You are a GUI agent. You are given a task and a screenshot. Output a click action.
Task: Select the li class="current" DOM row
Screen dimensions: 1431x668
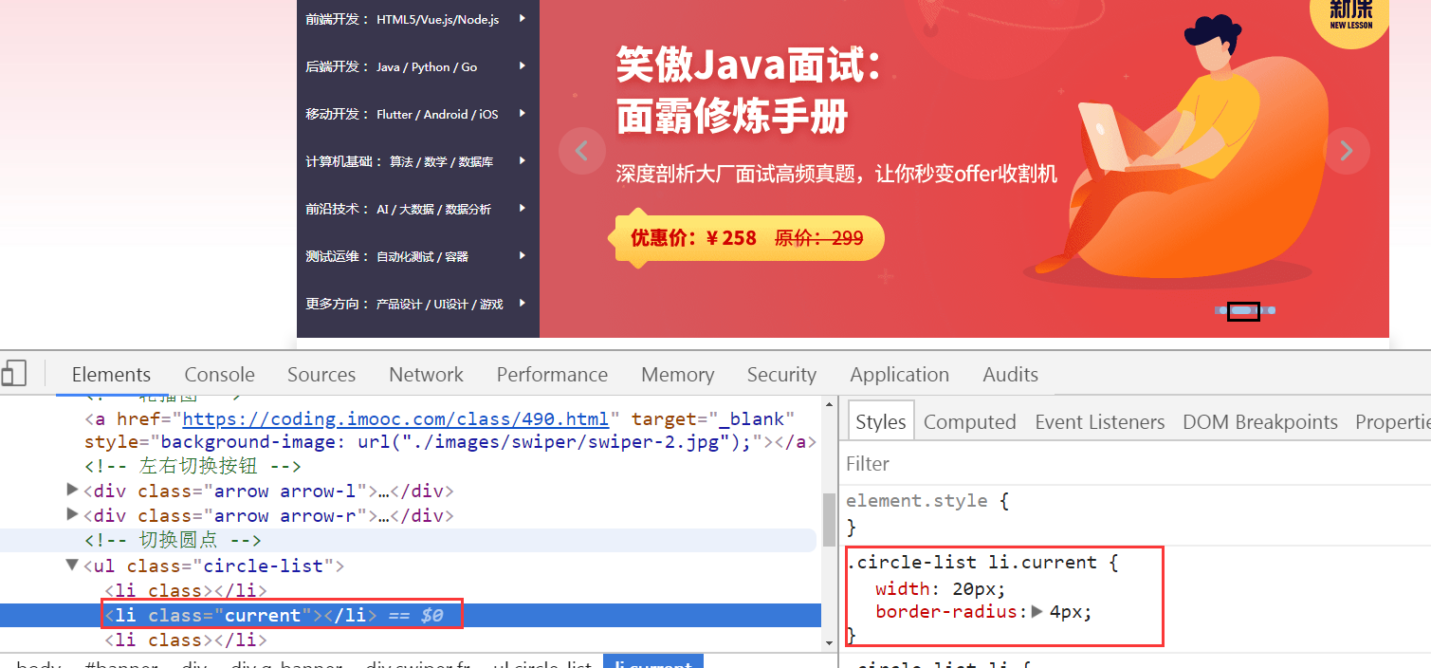click(x=410, y=615)
